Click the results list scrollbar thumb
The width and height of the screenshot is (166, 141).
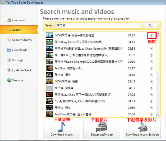point(158,54)
